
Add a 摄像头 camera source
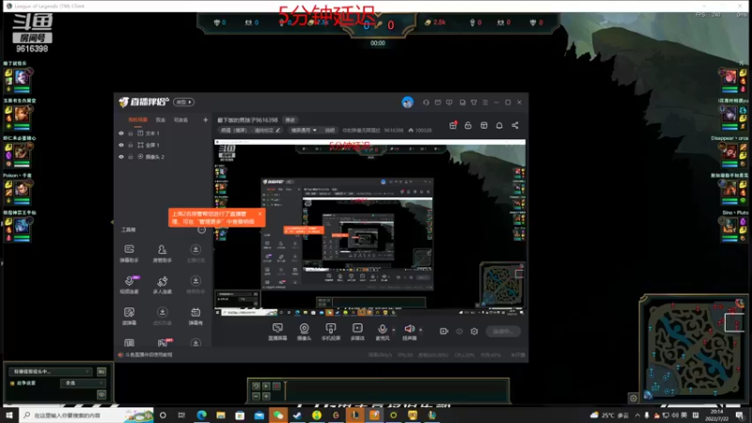coord(304,332)
